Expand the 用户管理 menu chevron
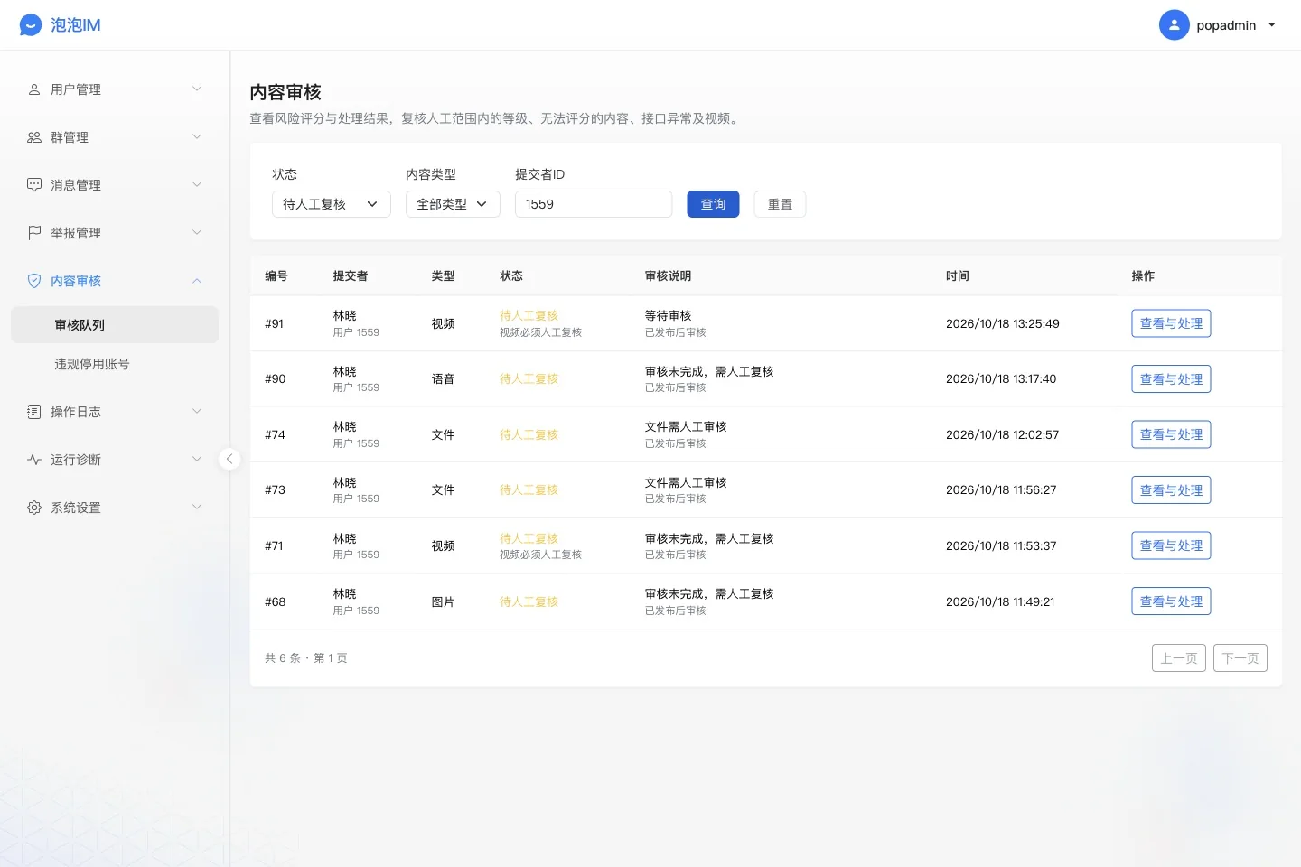 197,89
